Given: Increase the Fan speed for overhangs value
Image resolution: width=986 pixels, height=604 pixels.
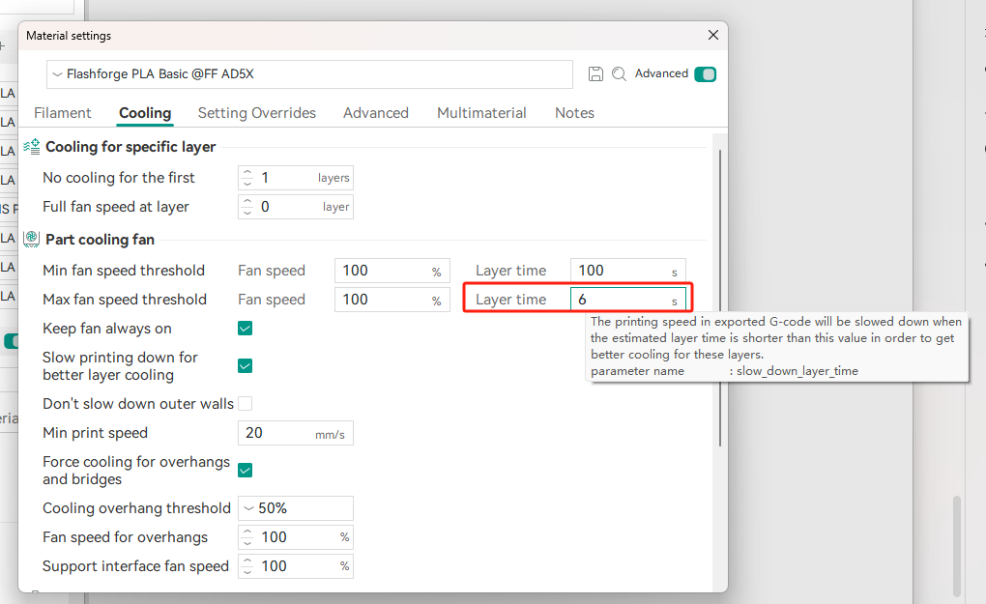Looking at the screenshot, I should (247, 532).
